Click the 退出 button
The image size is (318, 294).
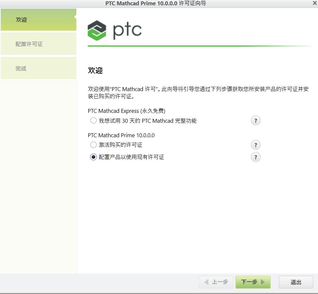(295, 282)
